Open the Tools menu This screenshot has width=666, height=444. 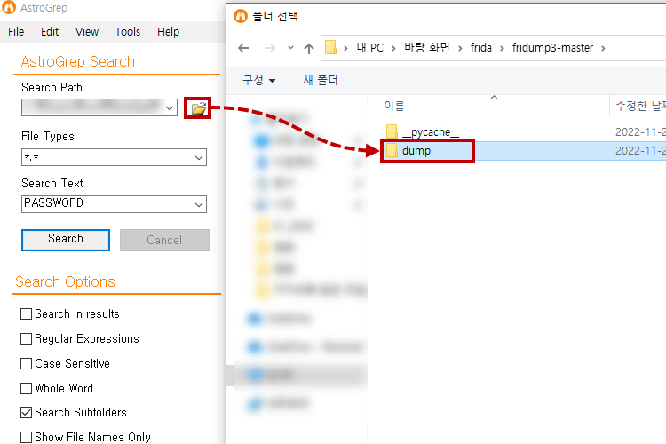click(x=127, y=32)
